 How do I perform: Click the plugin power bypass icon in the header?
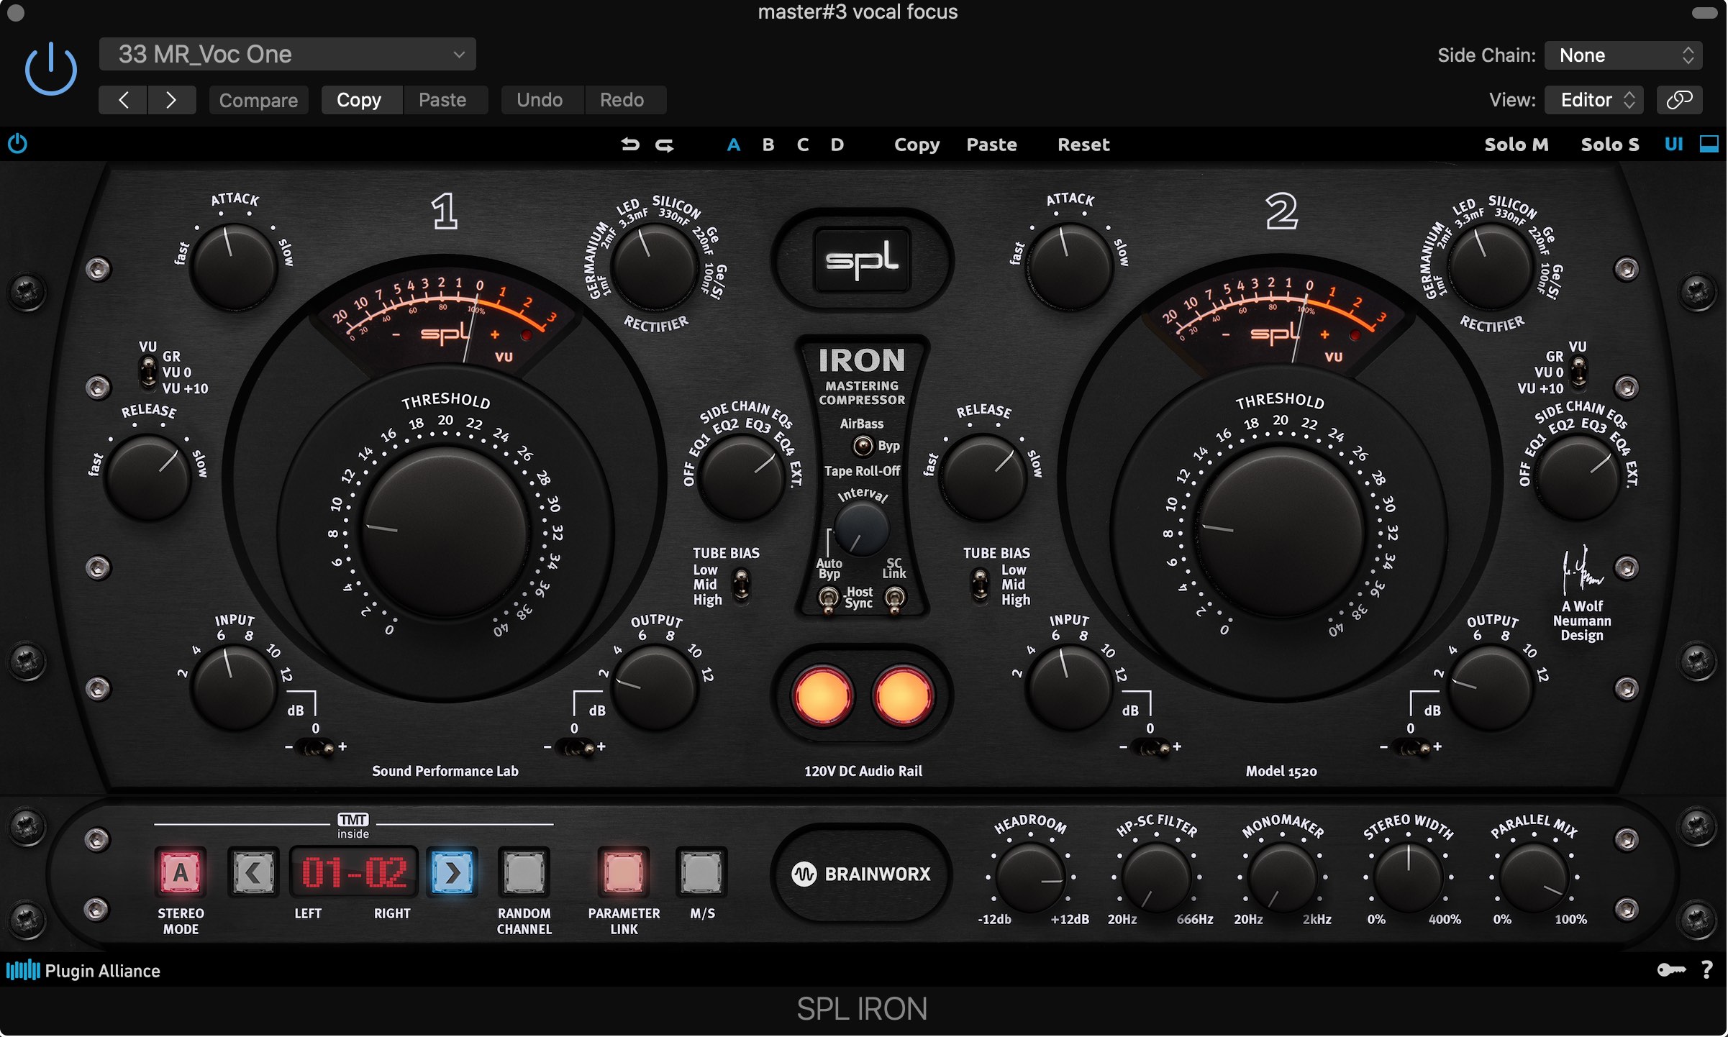coord(50,70)
